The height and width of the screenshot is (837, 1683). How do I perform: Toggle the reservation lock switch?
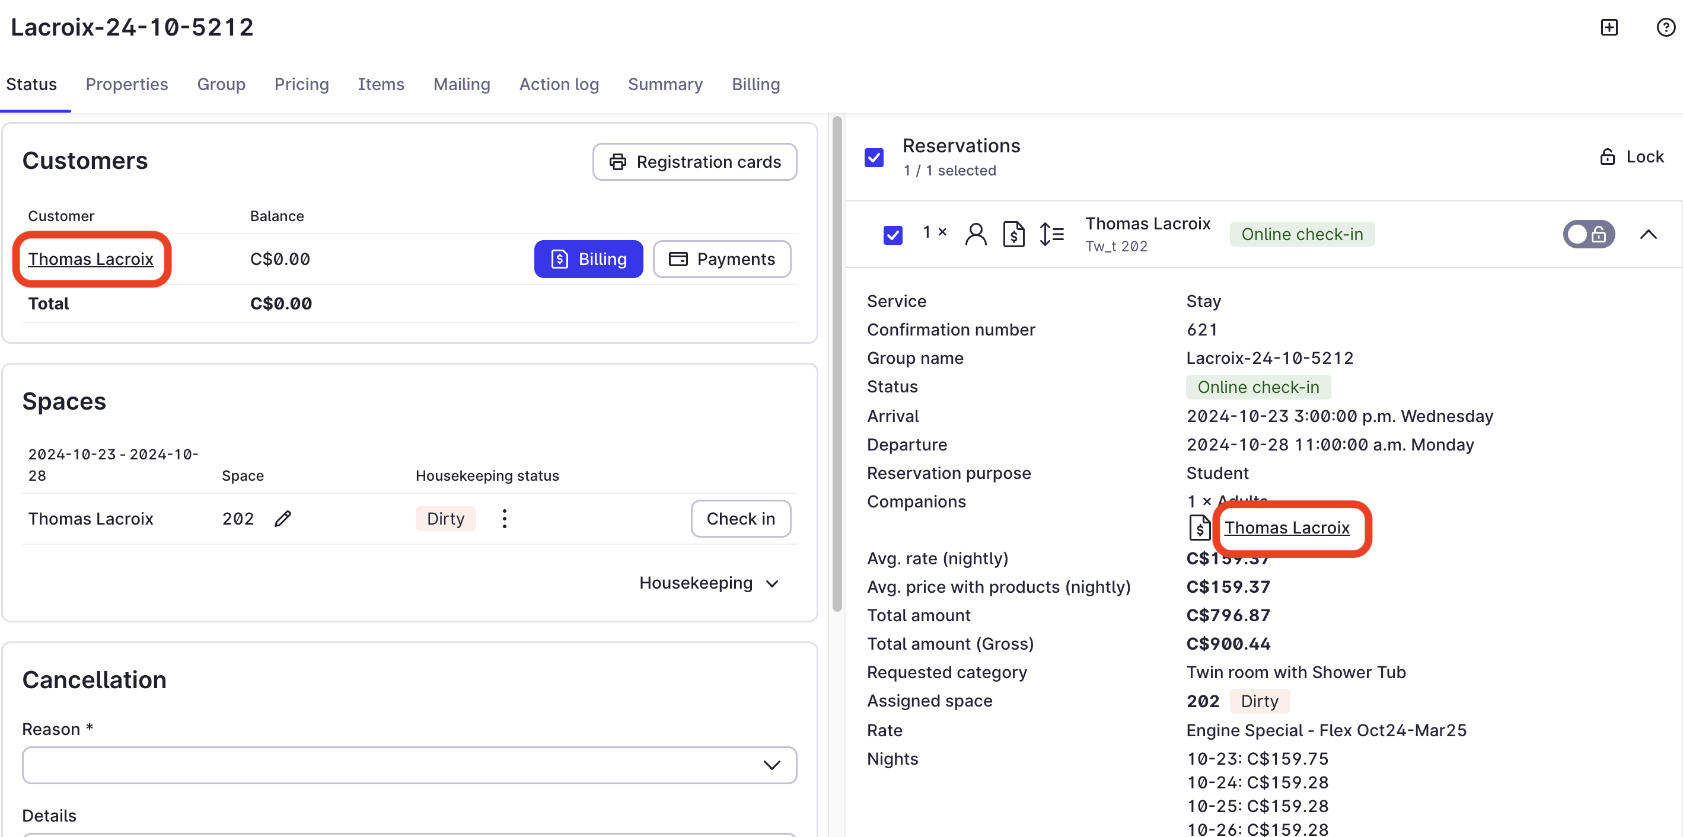[1588, 234]
